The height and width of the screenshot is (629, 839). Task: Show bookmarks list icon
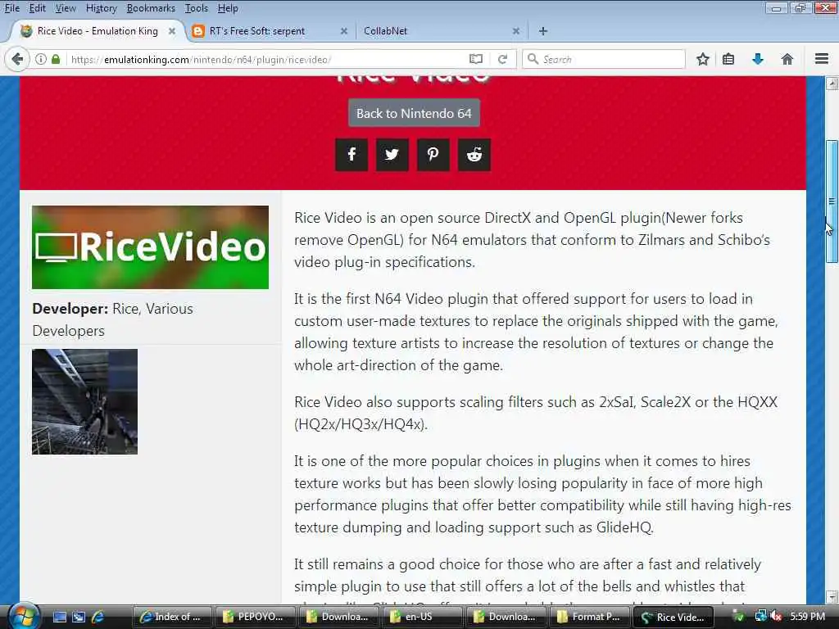click(728, 59)
